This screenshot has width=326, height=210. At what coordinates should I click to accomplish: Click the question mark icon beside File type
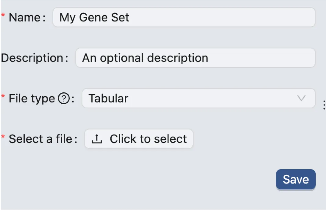[63, 98]
